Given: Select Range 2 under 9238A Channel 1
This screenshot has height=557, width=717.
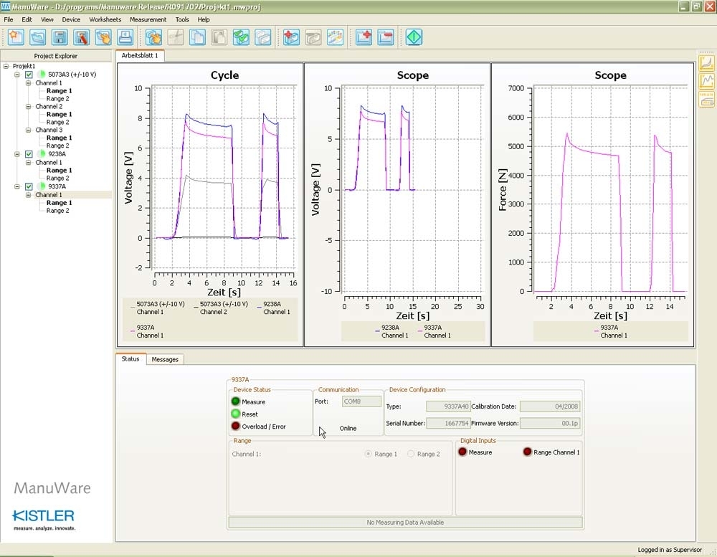Looking at the screenshot, I should click(57, 178).
